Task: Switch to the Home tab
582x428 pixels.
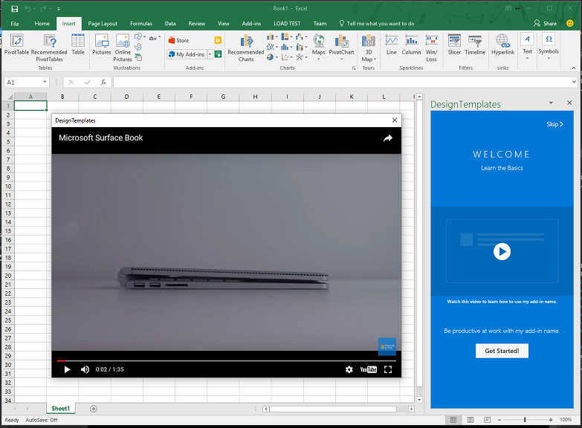Action: [42, 23]
